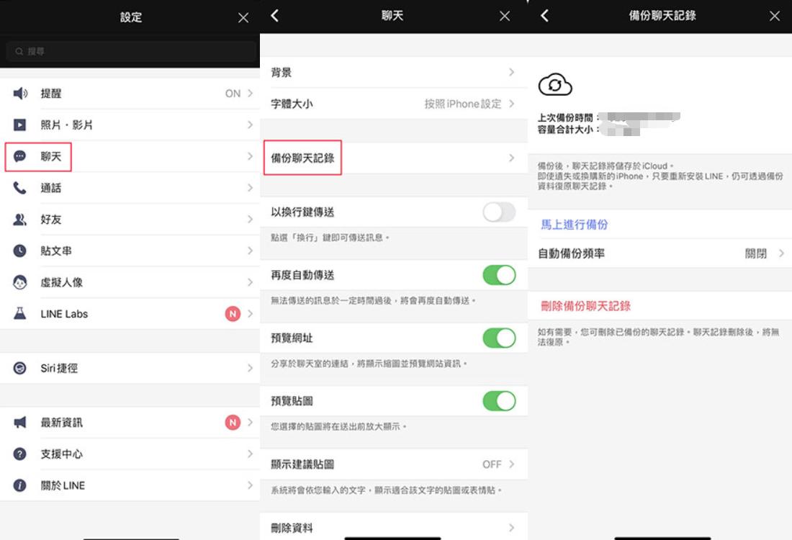Click the chat bubble icon beside 聊天

[x=19, y=156]
